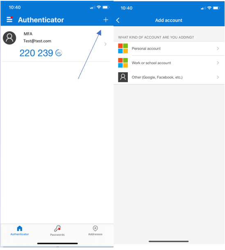Image resolution: width=225 pixels, height=250 pixels.
Task: Open the Other (Google, Facebook) chevron
Action: point(218,77)
